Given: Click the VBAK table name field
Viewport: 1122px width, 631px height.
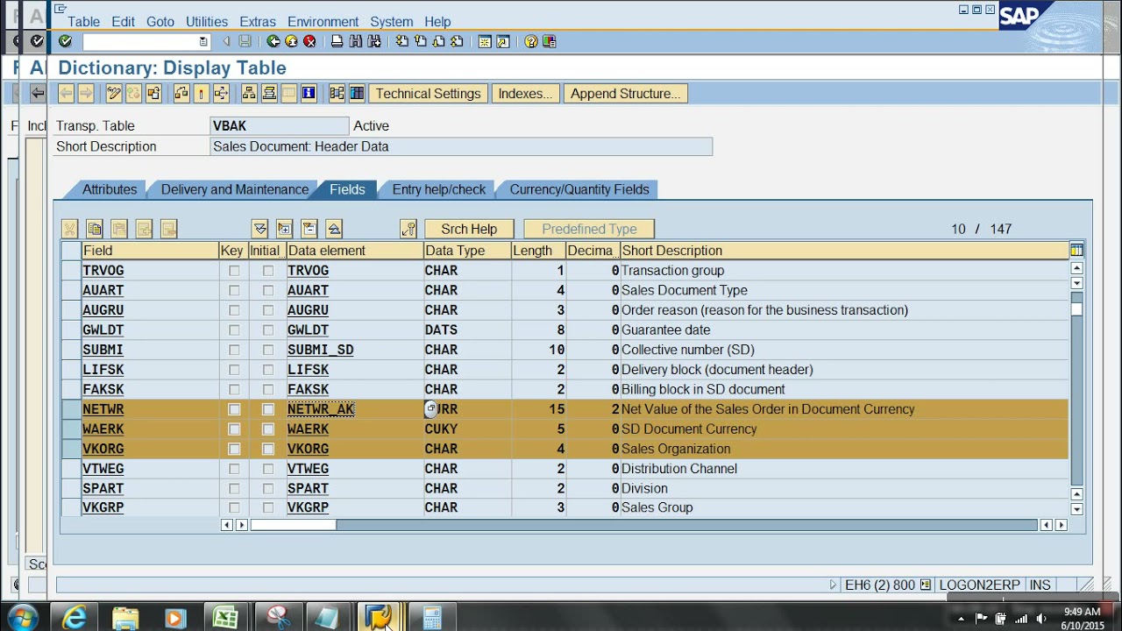Looking at the screenshot, I should pyautogui.click(x=280, y=126).
